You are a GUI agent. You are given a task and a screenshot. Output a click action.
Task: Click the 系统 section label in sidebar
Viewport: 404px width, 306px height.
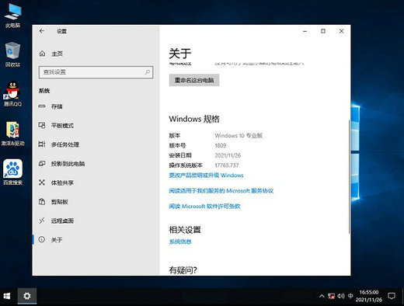(44, 91)
